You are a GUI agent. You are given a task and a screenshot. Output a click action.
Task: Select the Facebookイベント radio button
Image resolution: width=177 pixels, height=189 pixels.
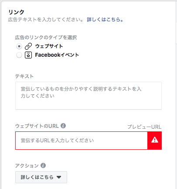click(19, 55)
